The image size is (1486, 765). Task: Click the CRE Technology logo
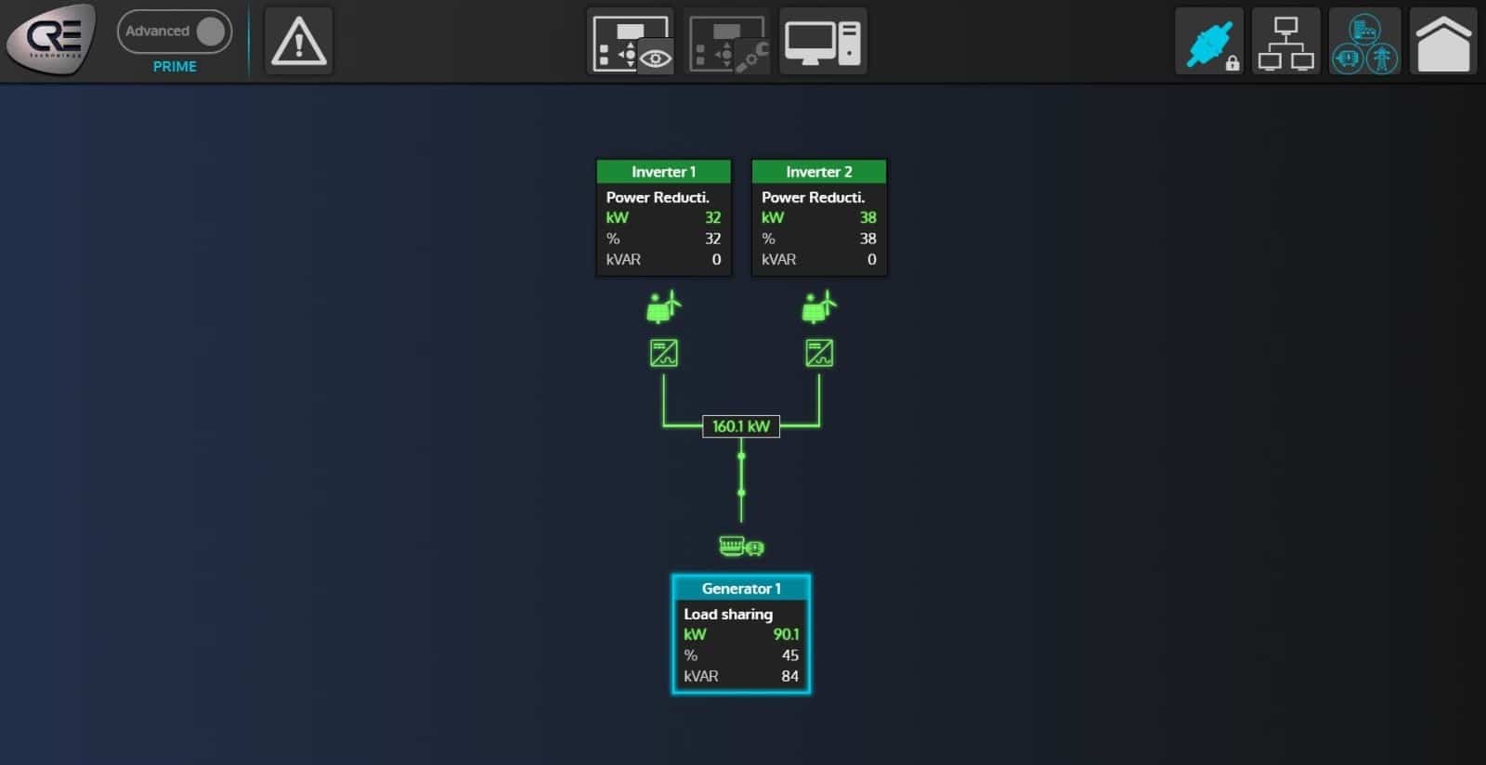51,39
